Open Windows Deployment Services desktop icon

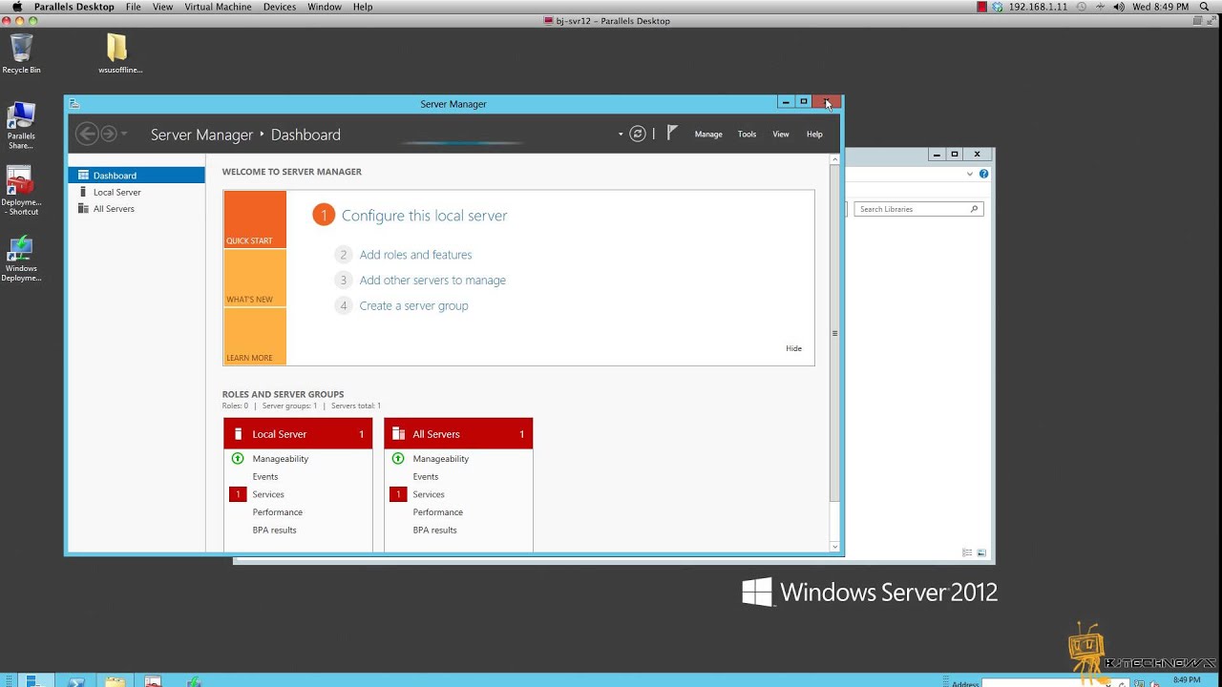21,259
